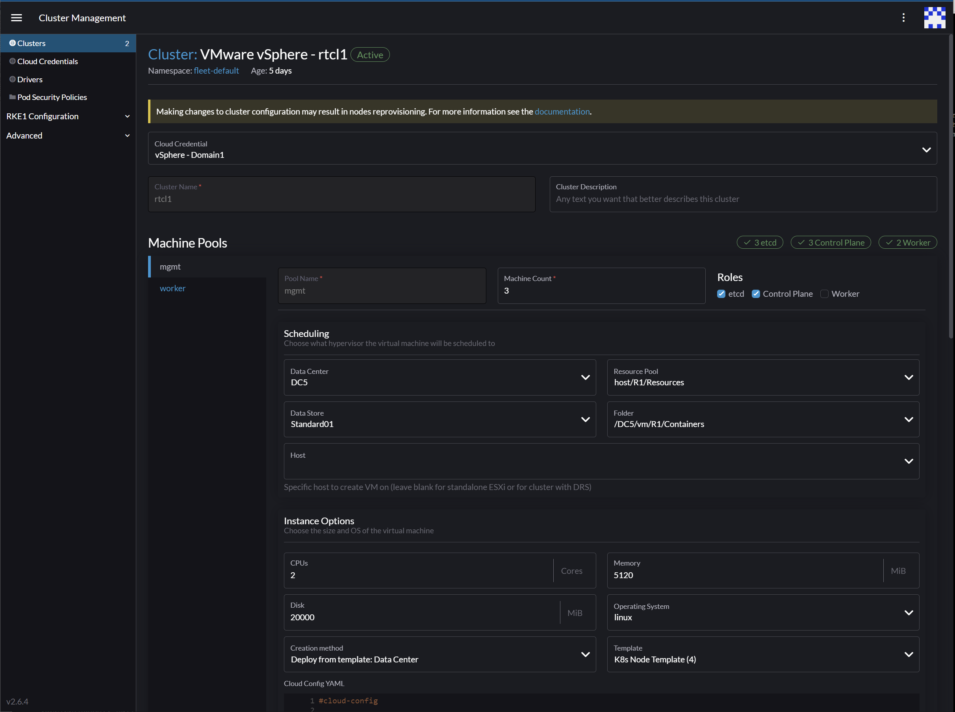Viewport: 955px width, 712px height.
Task: Click into the Machine Count field
Action: pyautogui.click(x=601, y=290)
